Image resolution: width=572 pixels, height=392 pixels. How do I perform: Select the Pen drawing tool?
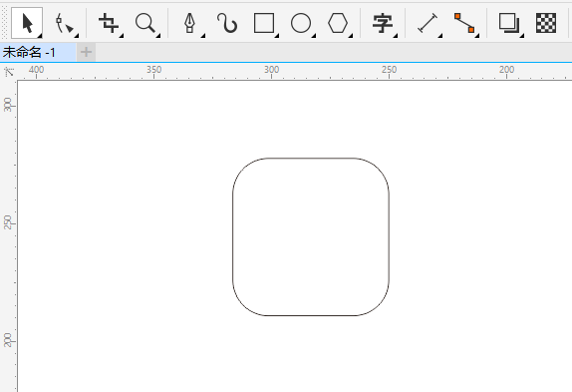tap(190, 24)
